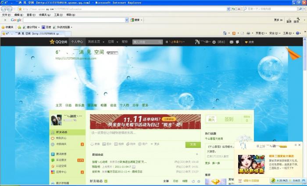The image size is (307, 186).
Task: Click the orange RSS feeds icon
Action: [x=234, y=33]
